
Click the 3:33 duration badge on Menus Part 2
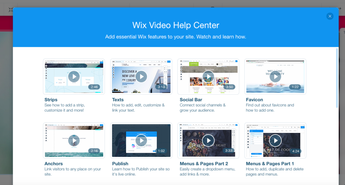click(228, 151)
